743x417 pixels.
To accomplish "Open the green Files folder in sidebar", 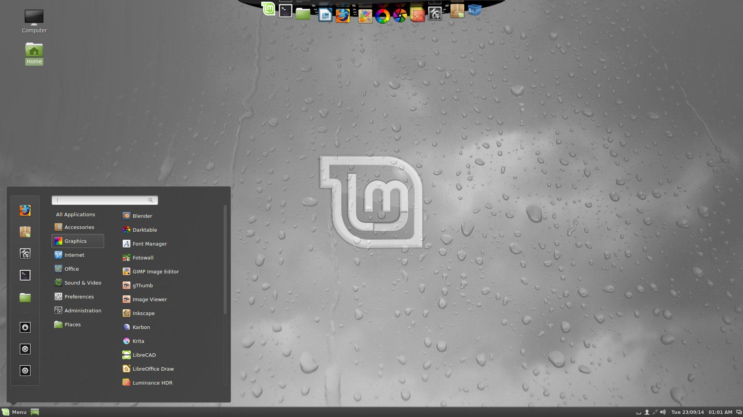I will [25, 297].
